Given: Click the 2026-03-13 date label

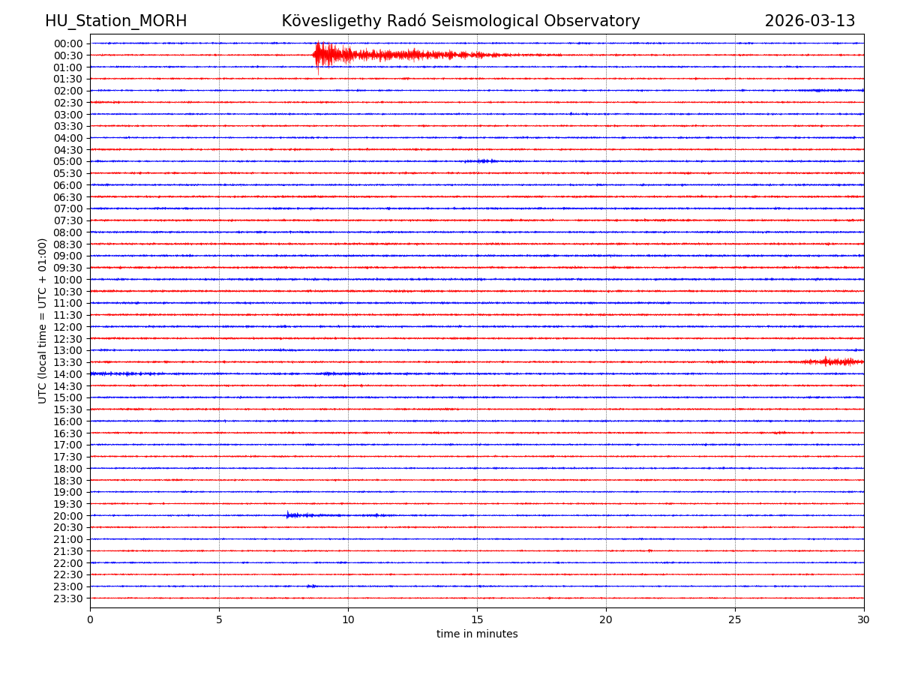Looking at the screenshot, I should click(x=809, y=21).
